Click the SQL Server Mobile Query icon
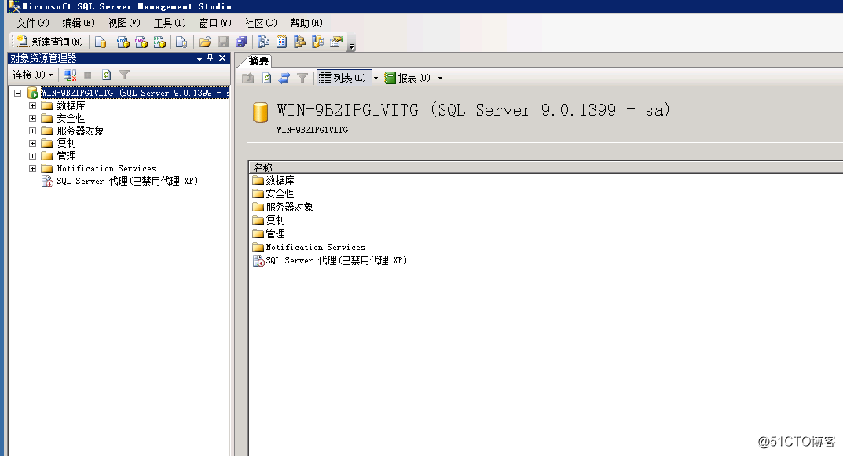Image resolution: width=843 pixels, height=456 pixels. (x=181, y=42)
